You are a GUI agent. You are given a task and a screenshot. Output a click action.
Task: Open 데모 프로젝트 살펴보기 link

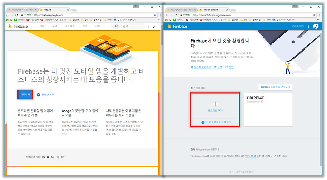pos(216,122)
